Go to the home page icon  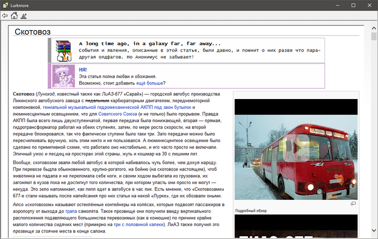coord(14,16)
